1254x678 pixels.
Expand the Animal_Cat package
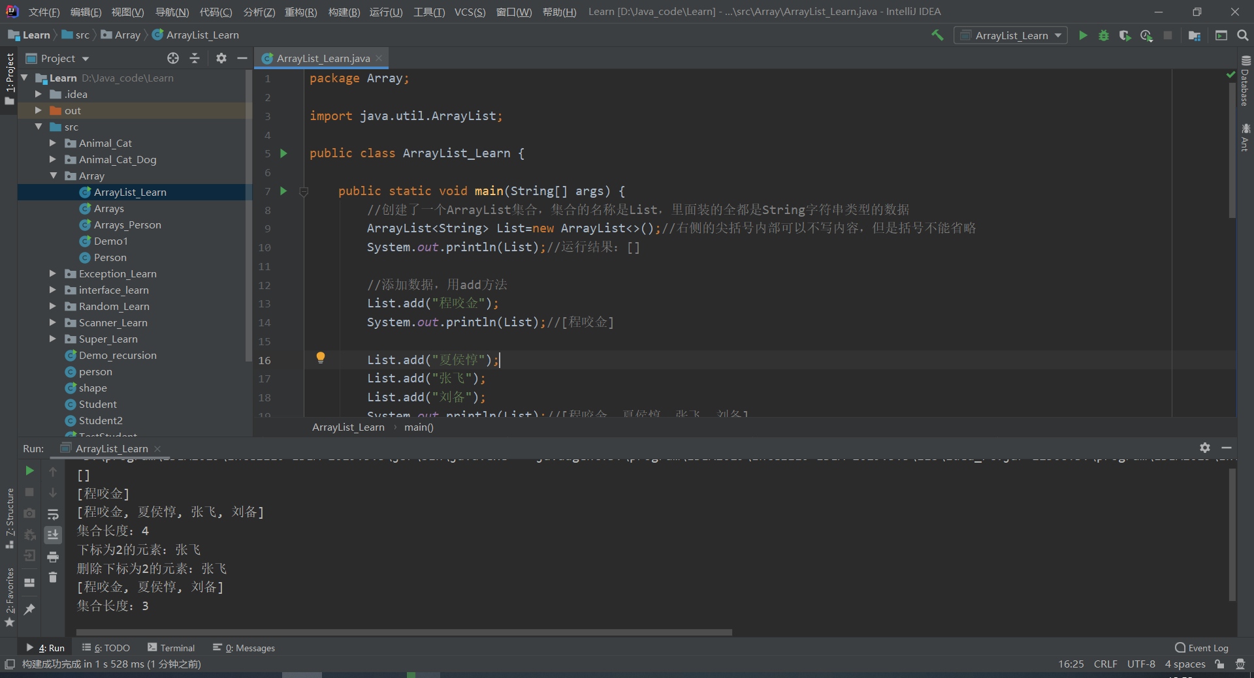click(53, 143)
